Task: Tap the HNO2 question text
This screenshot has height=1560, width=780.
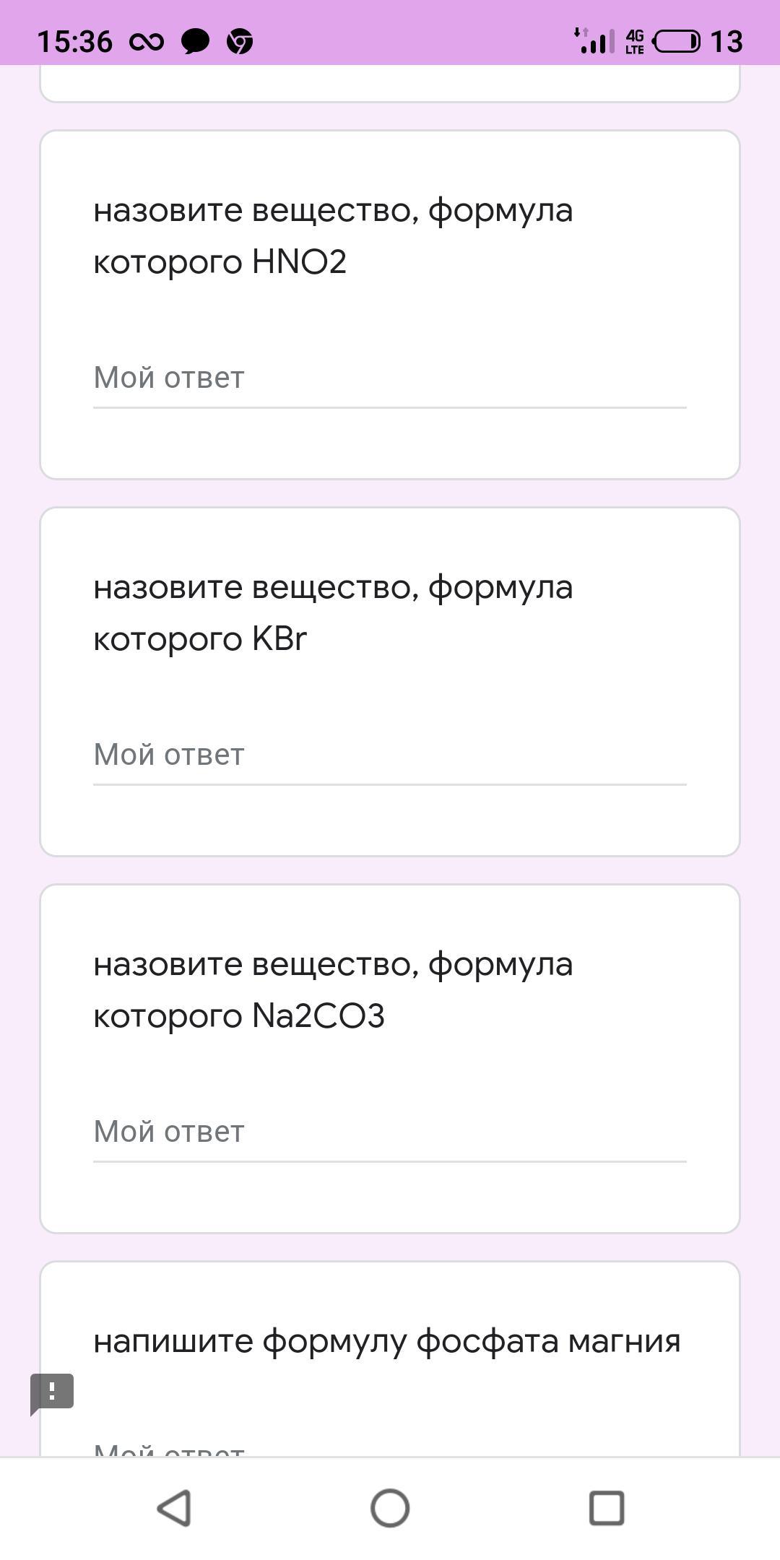Action: pos(333,235)
